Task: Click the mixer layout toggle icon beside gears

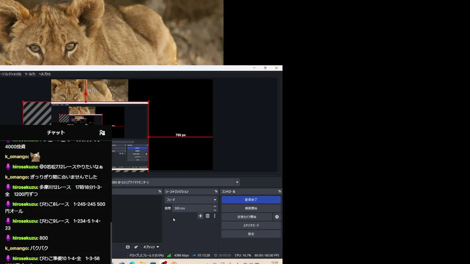Action: tap(128, 247)
